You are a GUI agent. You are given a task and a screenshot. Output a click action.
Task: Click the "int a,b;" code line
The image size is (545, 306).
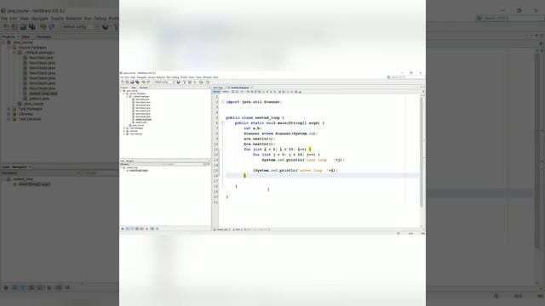pos(253,128)
